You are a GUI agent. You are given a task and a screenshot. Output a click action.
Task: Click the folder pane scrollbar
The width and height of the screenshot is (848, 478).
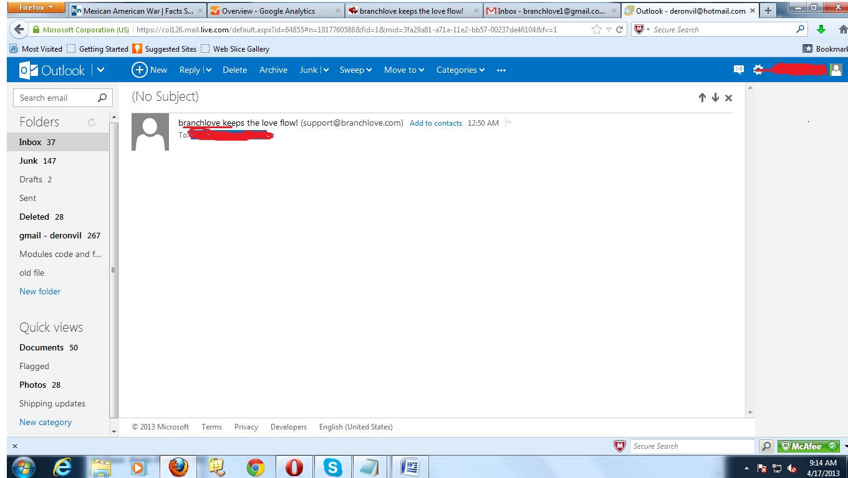pos(113,270)
